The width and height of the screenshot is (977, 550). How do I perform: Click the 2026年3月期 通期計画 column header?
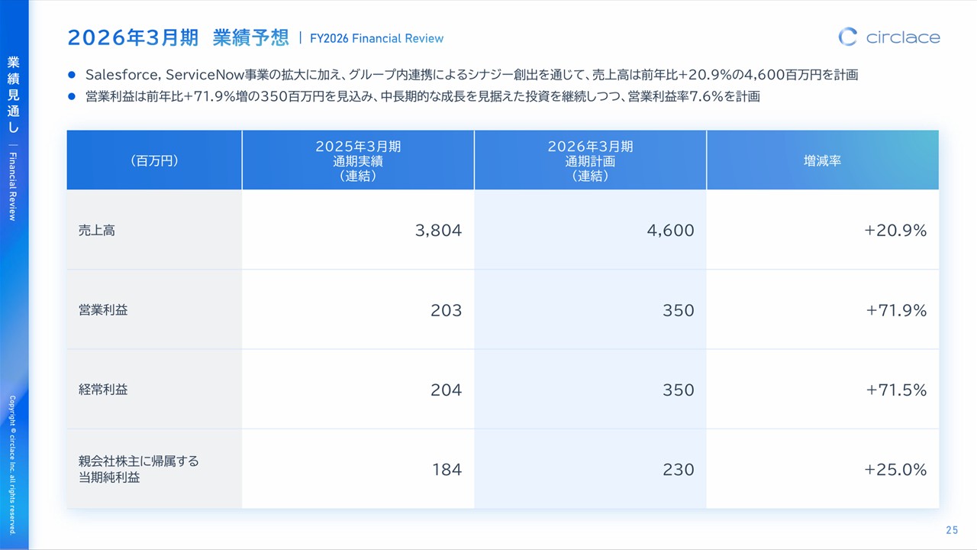pos(590,160)
